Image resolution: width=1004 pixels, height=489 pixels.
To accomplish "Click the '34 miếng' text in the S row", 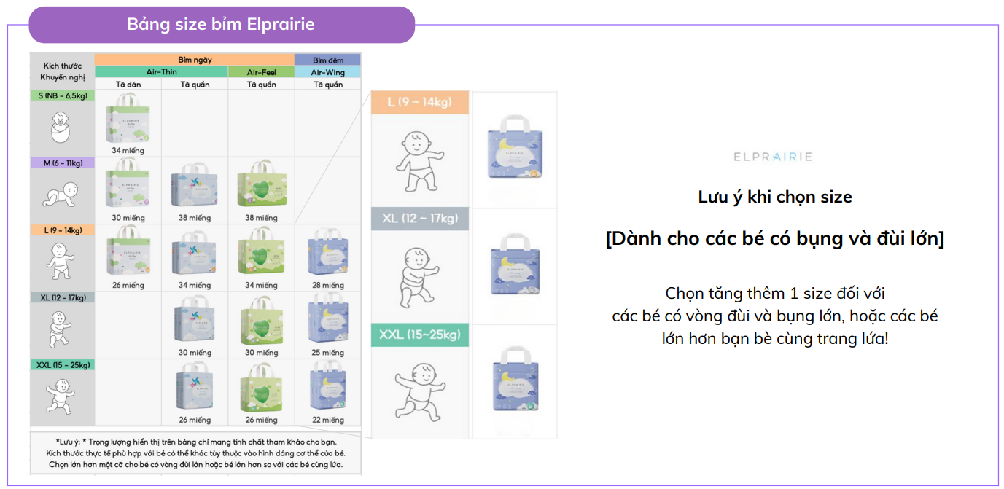I will 128,150.
